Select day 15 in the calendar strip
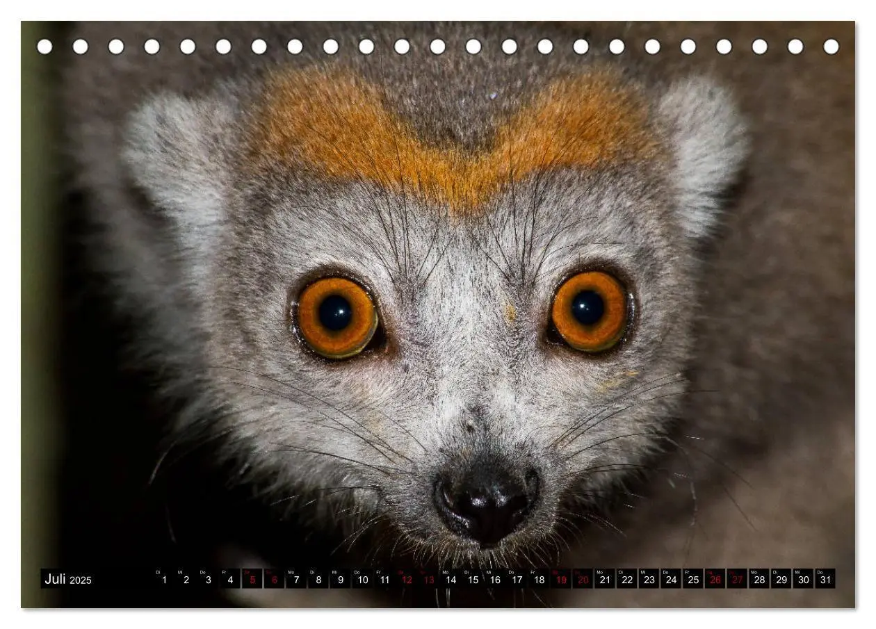876x629 pixels. (473, 579)
